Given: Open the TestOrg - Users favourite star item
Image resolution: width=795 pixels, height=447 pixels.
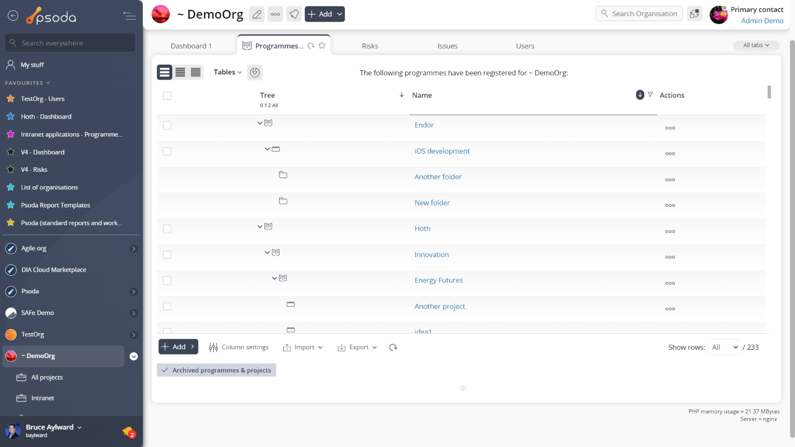Looking at the screenshot, I should coord(42,99).
